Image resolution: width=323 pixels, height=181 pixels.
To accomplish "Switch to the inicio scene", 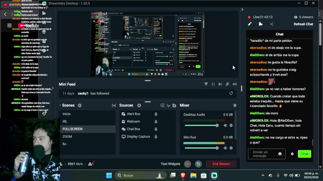I will (x=88, y=114).
